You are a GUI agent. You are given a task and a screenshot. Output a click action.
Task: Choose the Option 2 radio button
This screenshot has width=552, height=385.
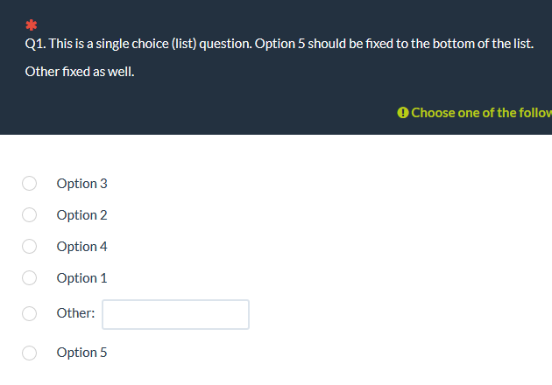pyautogui.click(x=30, y=214)
